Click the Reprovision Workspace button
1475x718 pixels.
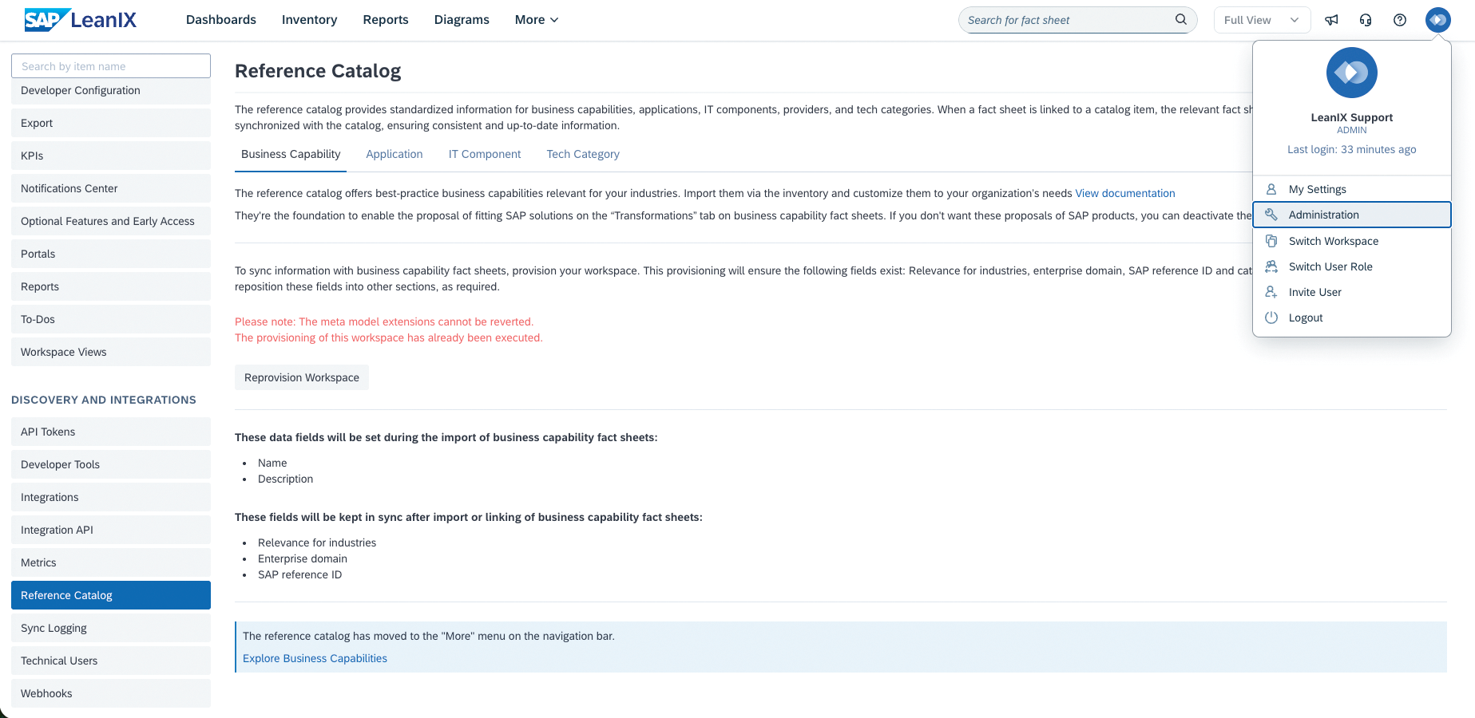(x=302, y=377)
